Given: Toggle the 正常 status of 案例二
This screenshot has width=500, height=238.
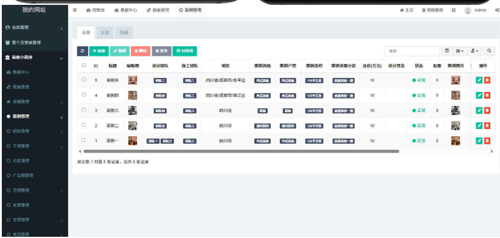Looking at the screenshot, I should (418, 126).
